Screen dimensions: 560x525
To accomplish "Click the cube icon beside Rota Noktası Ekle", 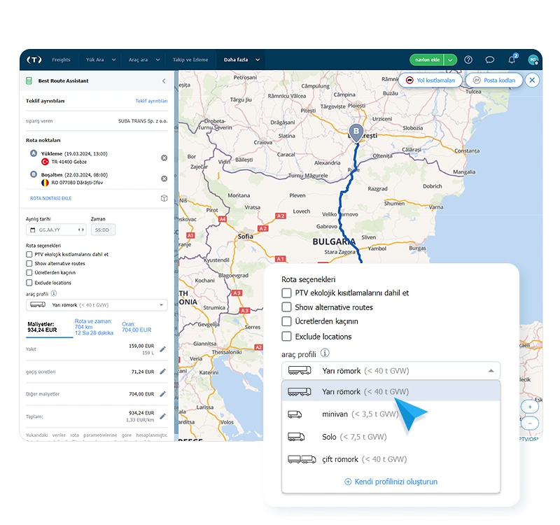I will click(x=164, y=198).
